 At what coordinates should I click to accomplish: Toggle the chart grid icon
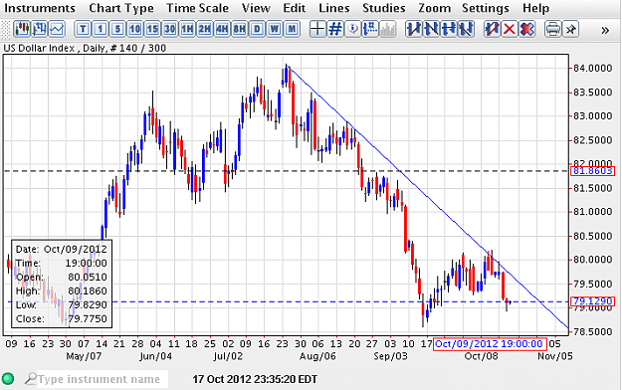335,29
